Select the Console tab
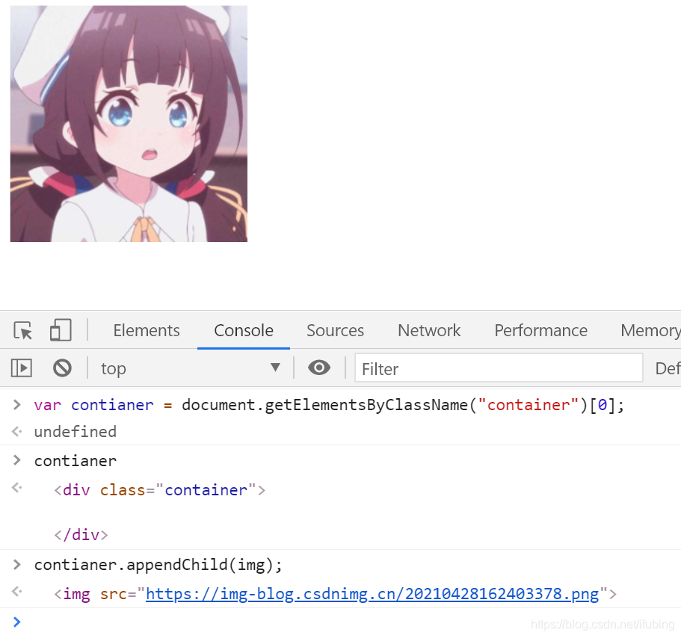Screen dimensions: 681x638 244,331
